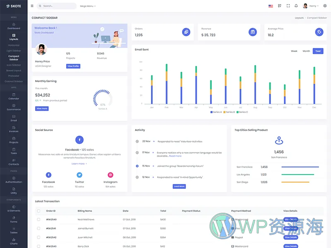
Task: Click the search input field
Action: (x=58, y=6)
